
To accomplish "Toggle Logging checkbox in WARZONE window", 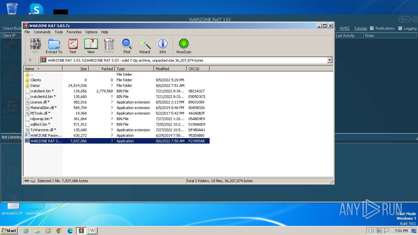I will (400, 28).
